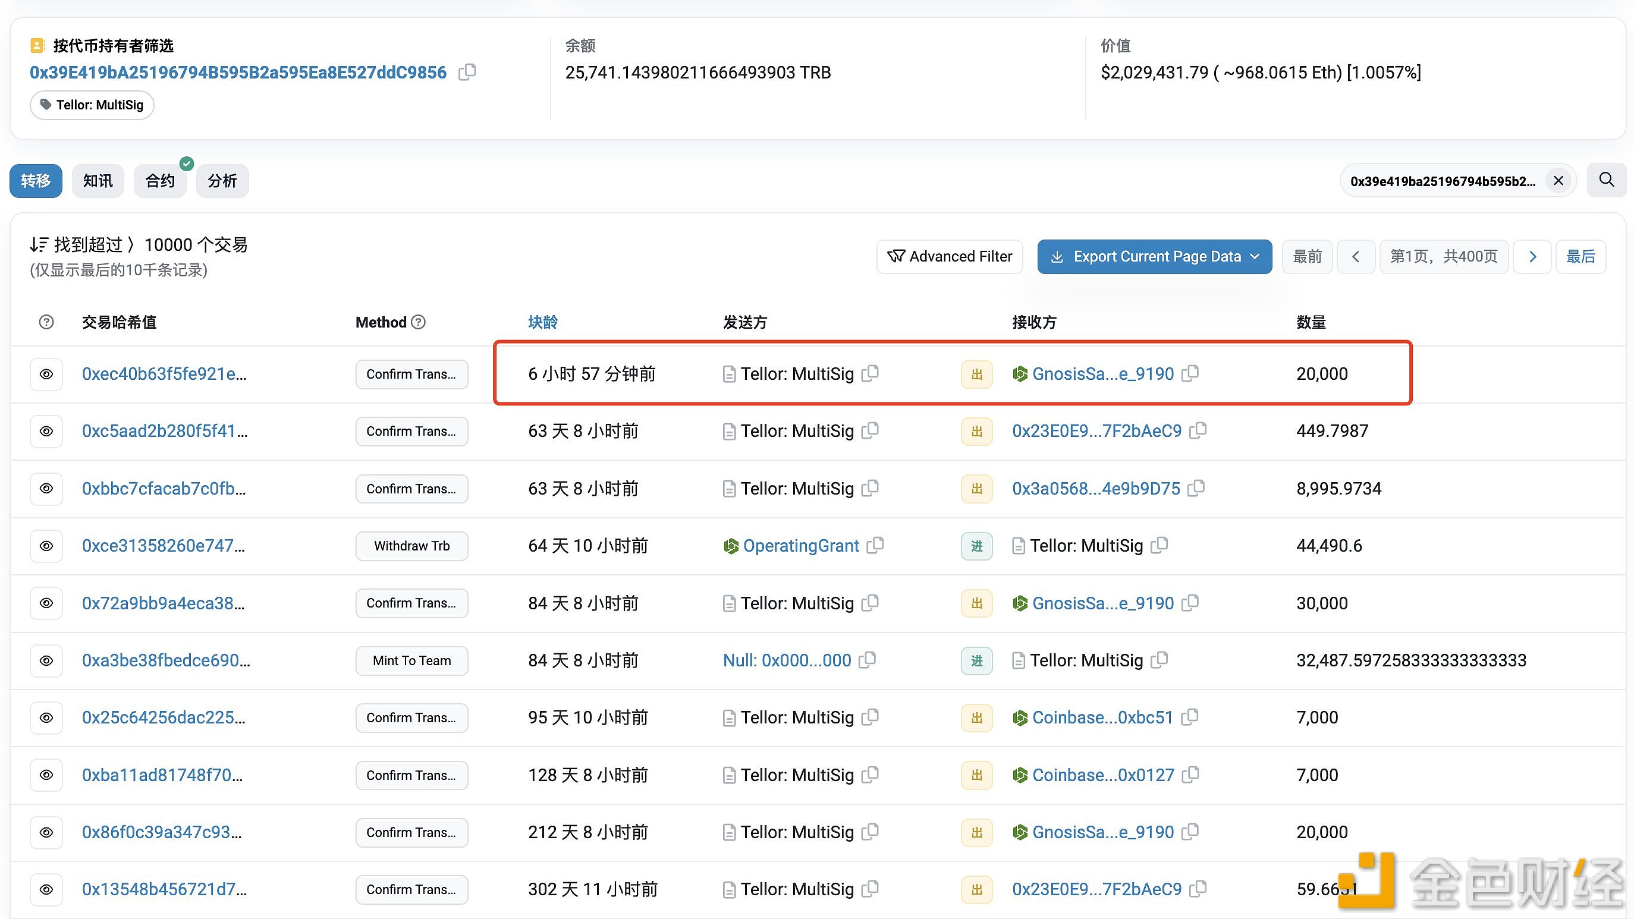The width and height of the screenshot is (1634, 919).
Task: Open OperatingGrant sender address link
Action: tap(800, 546)
